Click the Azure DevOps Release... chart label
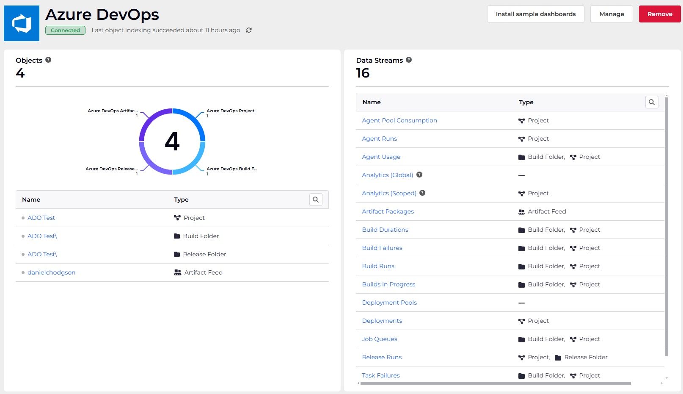 [111, 169]
